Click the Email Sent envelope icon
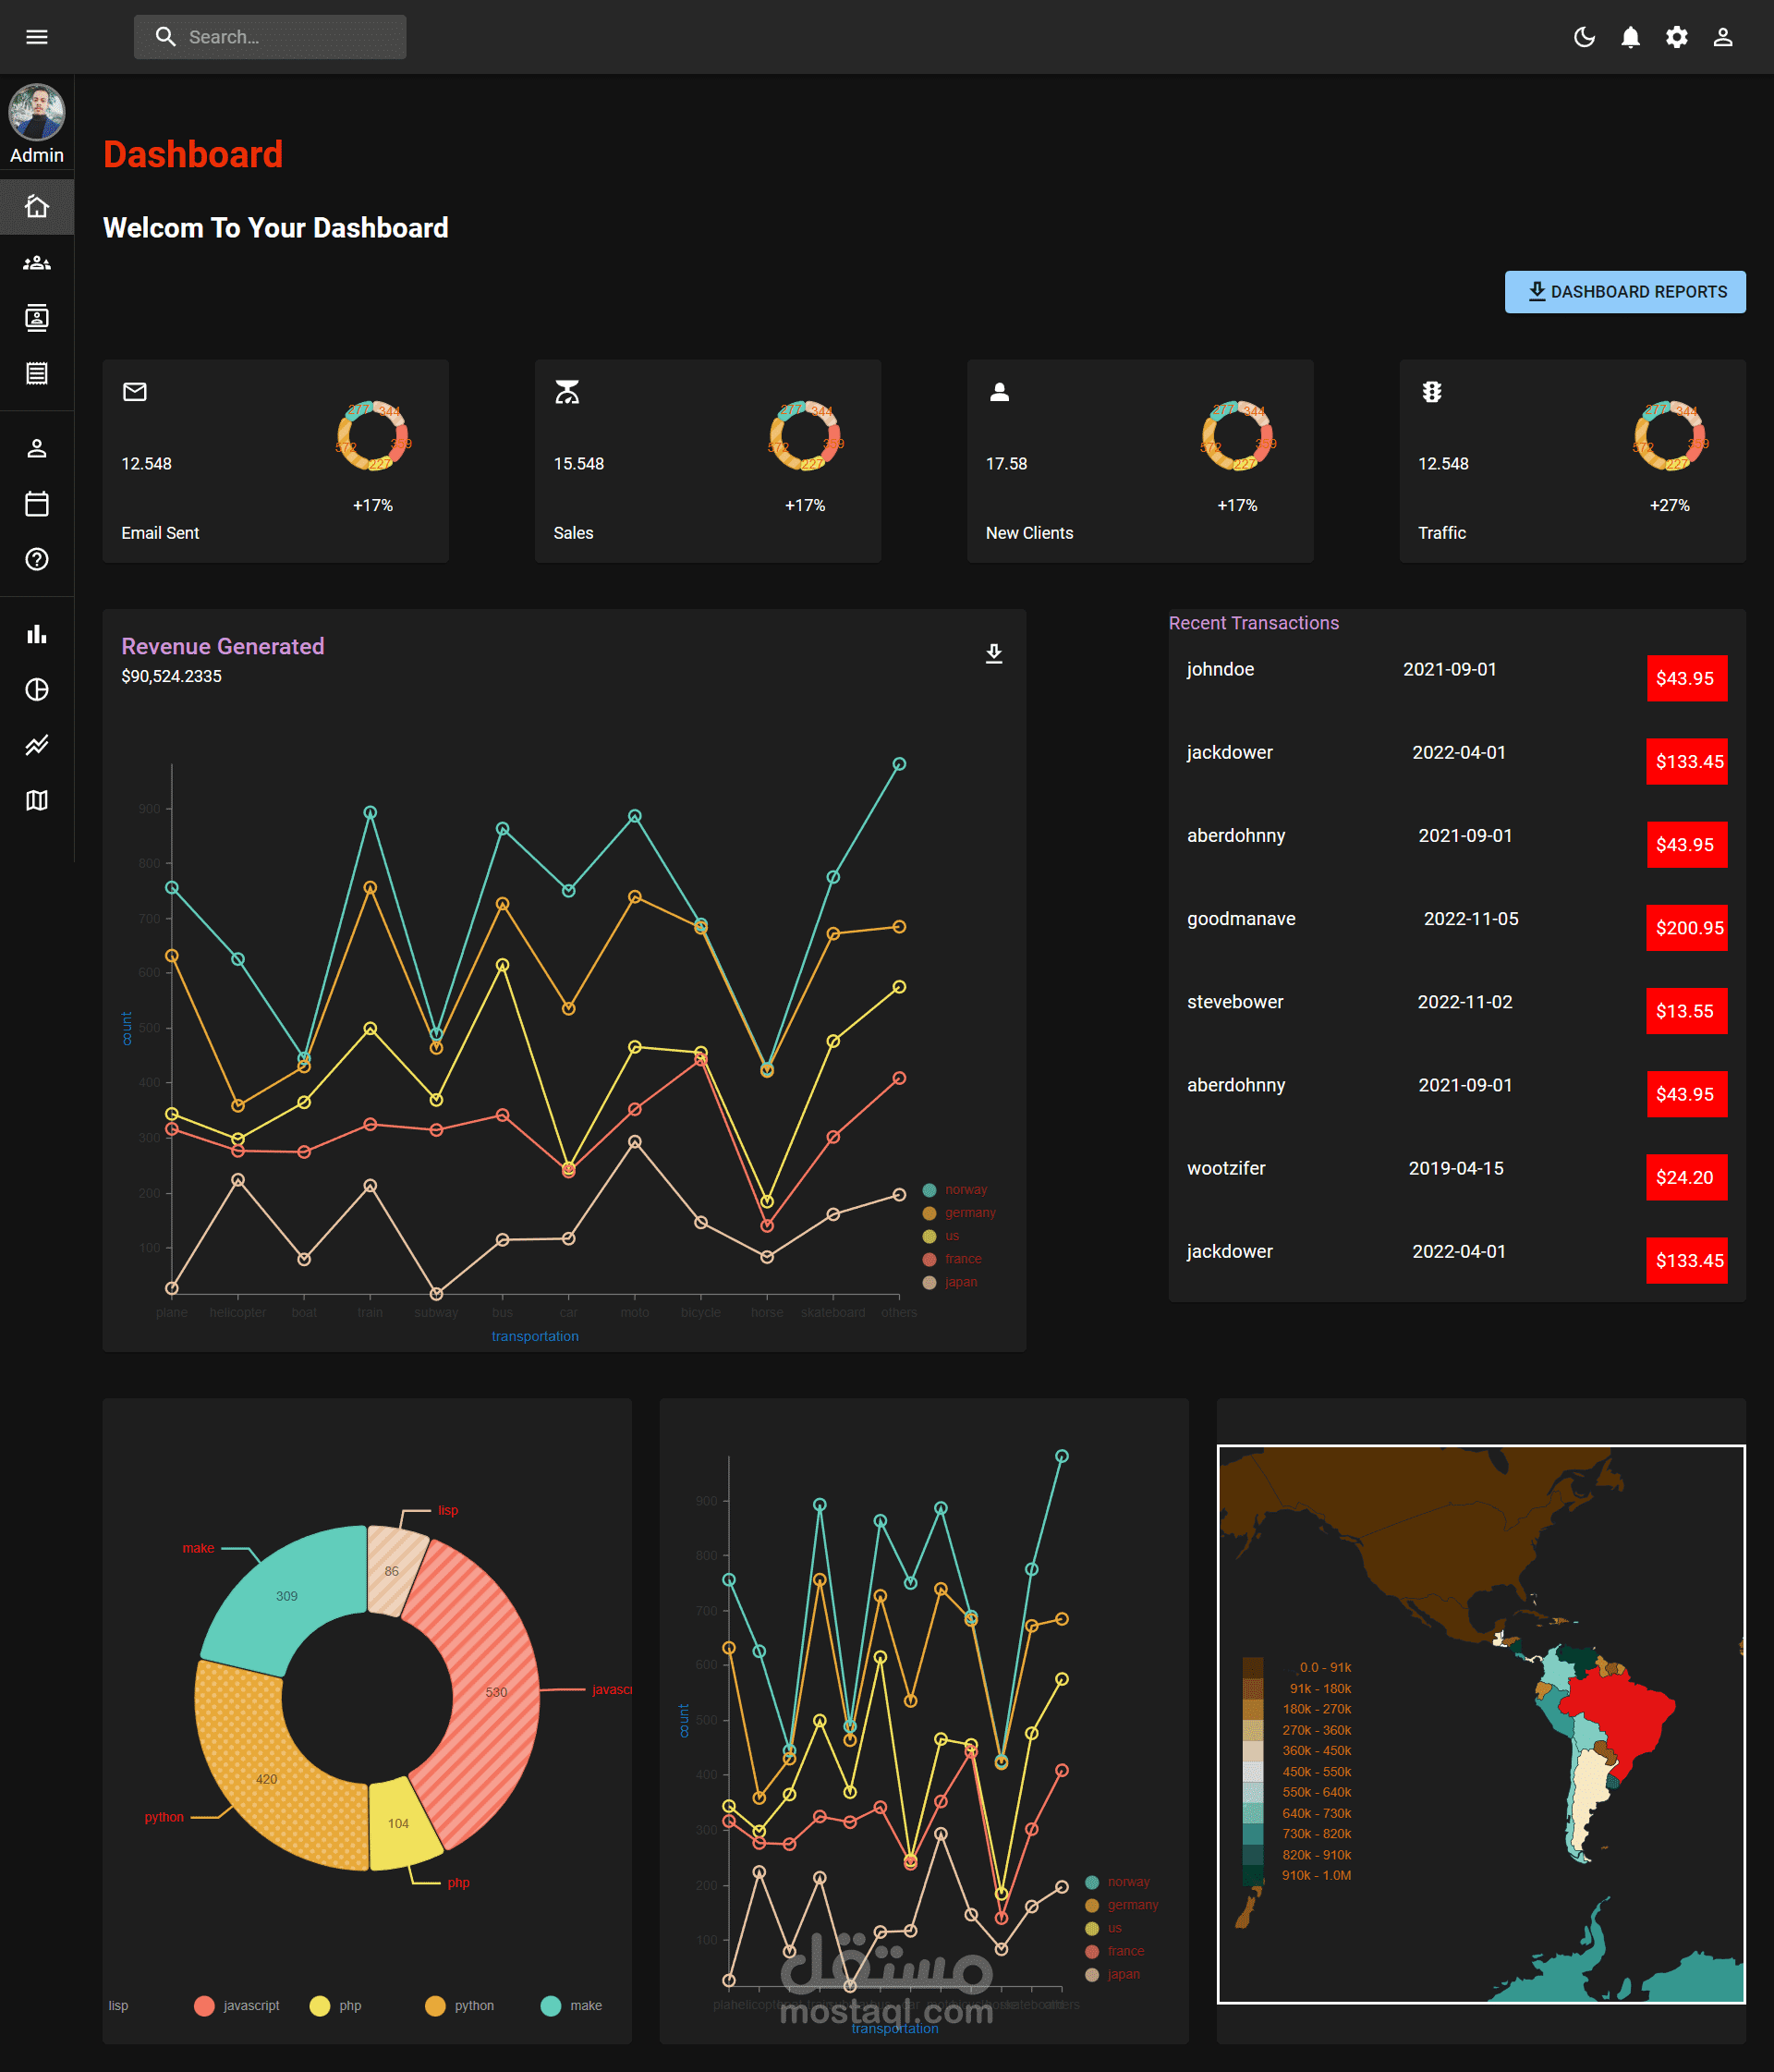Viewport: 1774px width, 2072px height. pos(135,392)
